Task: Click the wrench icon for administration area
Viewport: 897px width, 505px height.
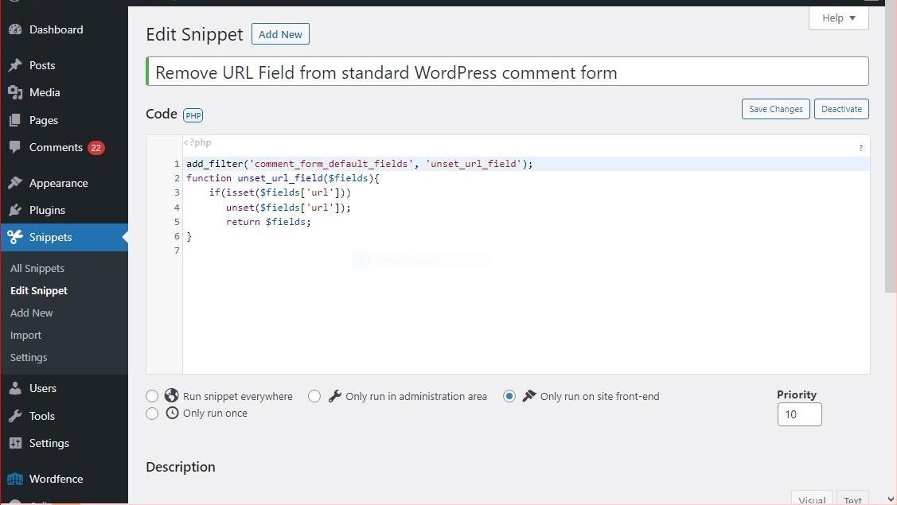Action: tap(334, 396)
